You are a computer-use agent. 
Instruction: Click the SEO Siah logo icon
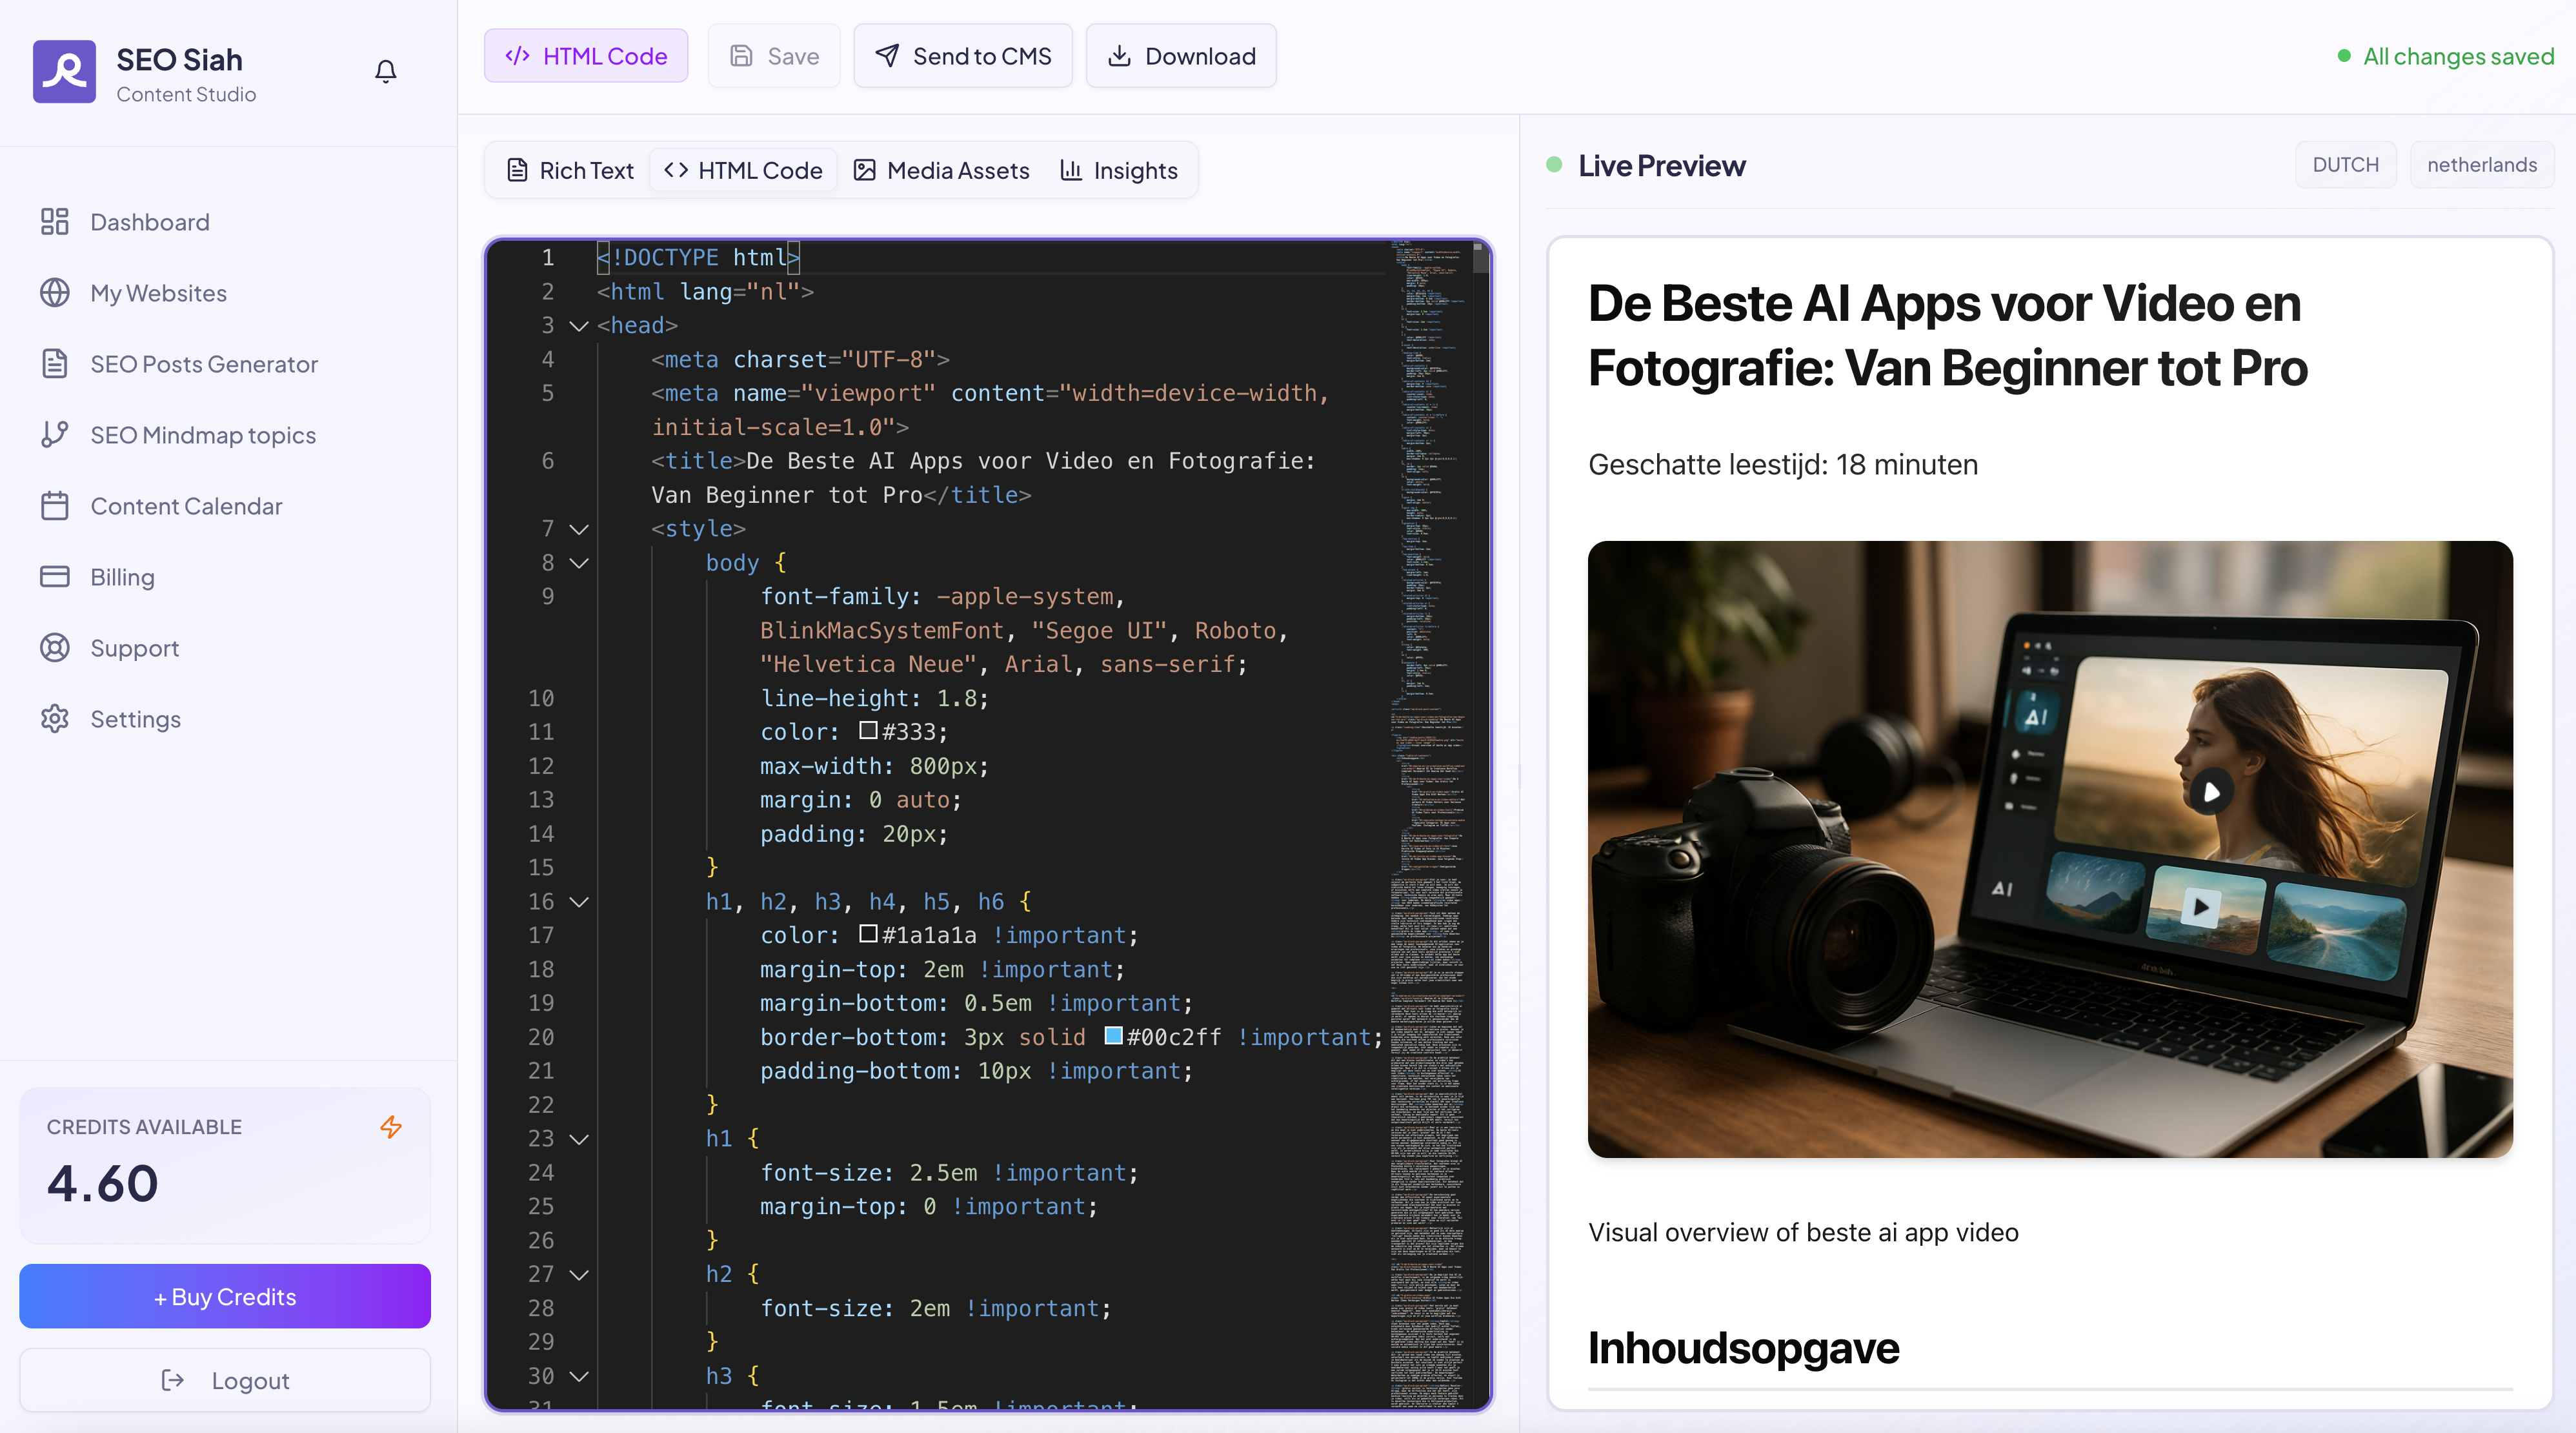coord(64,71)
